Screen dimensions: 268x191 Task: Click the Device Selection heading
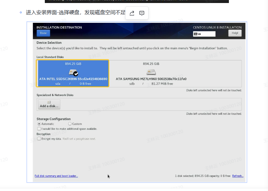tap(49, 43)
